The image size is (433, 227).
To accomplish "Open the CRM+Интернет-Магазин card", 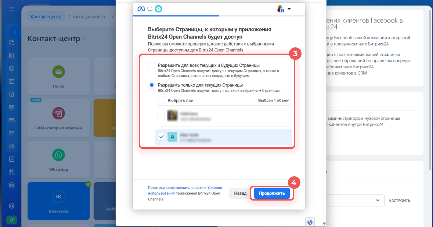I will pyautogui.click(x=58, y=118).
